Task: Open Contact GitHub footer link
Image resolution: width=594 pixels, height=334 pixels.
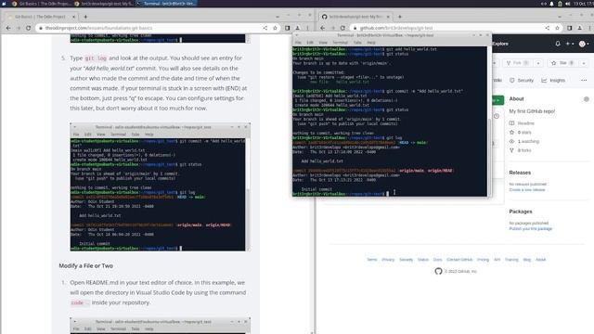Action: [459, 260]
